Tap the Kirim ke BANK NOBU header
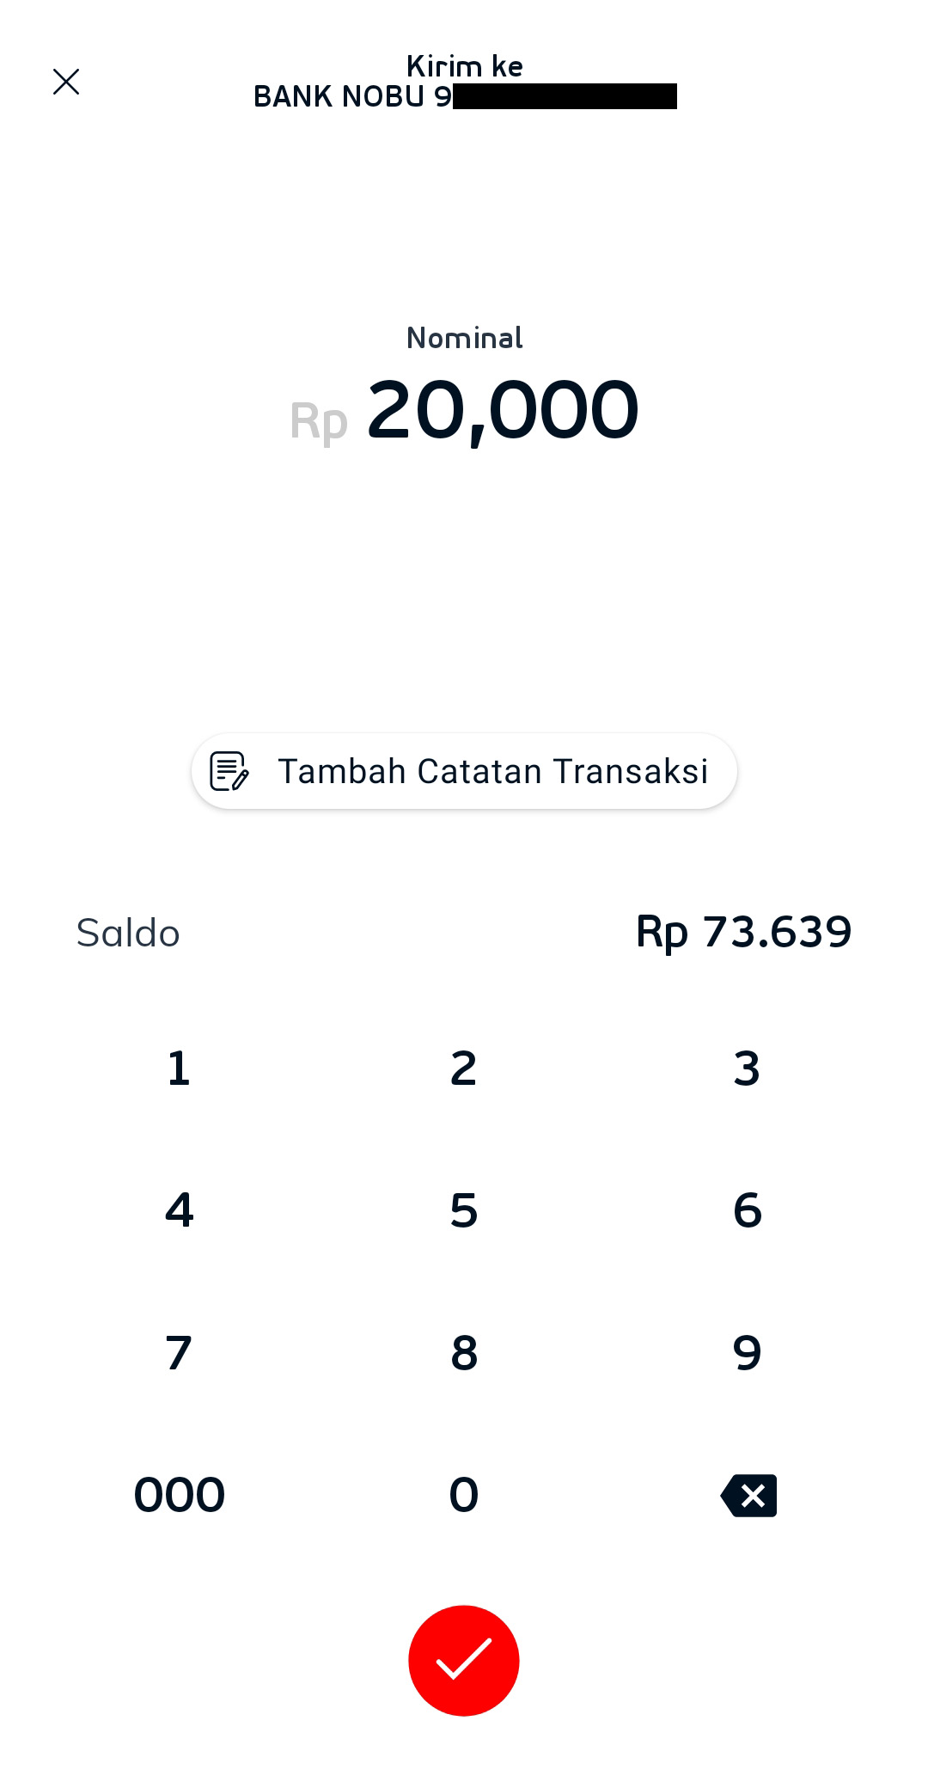This screenshot has height=1788, width=928. (464, 82)
